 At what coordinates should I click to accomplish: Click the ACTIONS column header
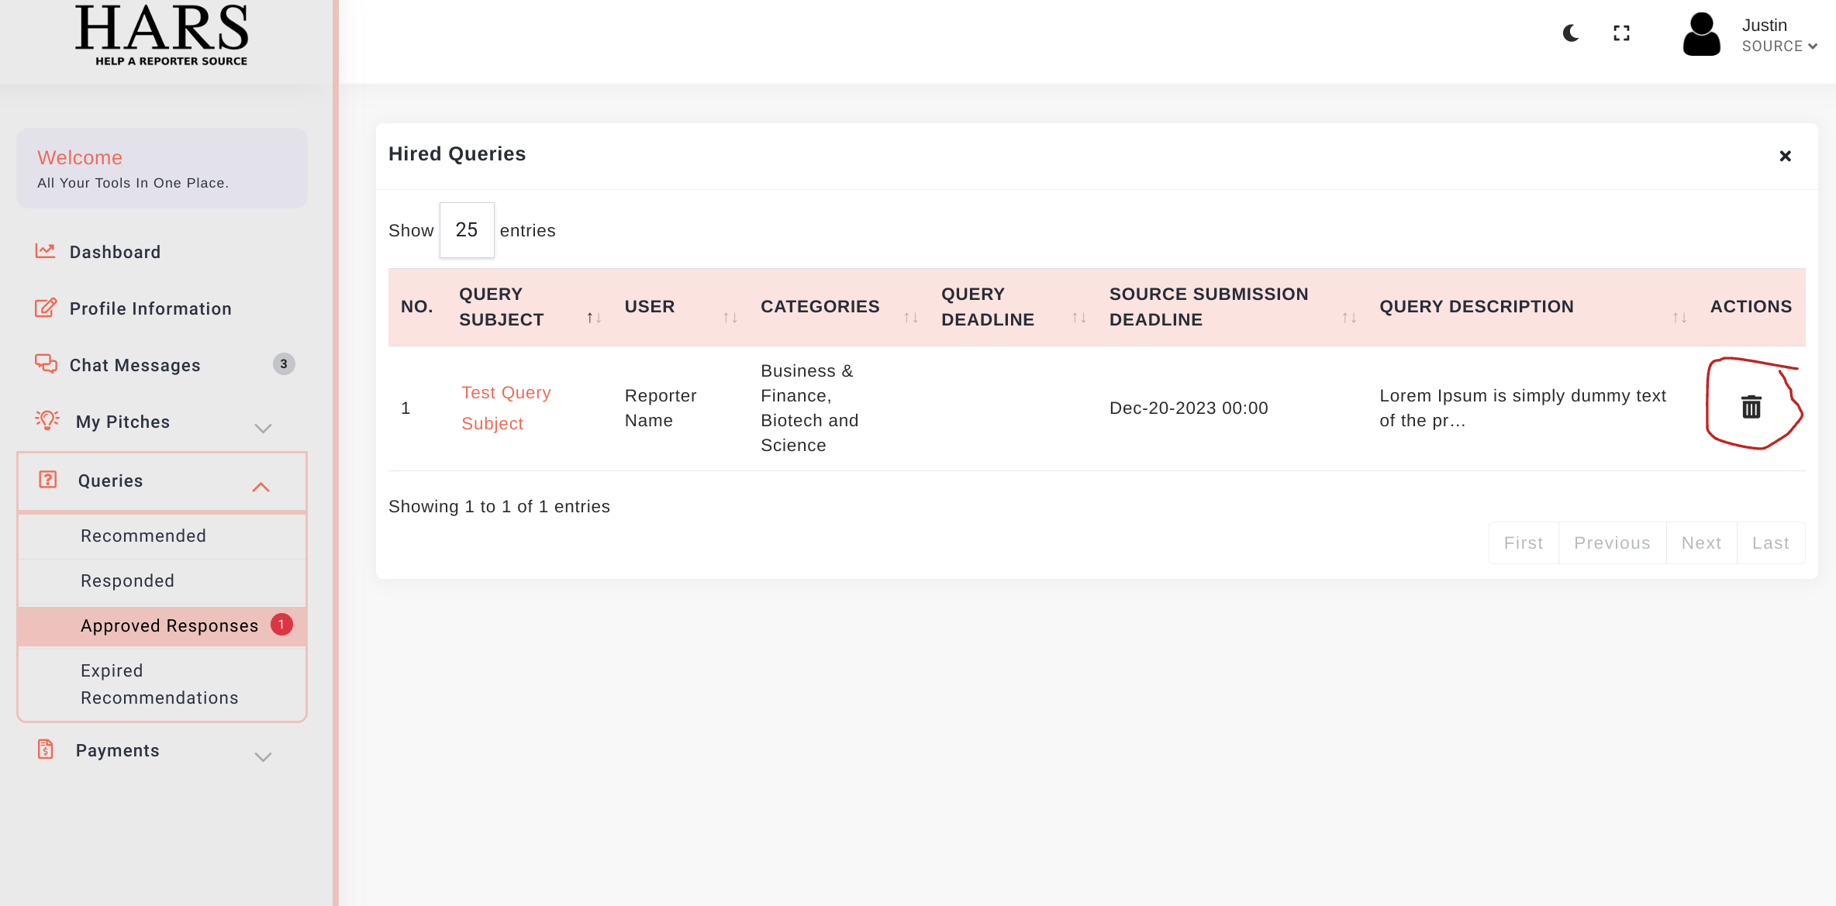[1751, 307]
